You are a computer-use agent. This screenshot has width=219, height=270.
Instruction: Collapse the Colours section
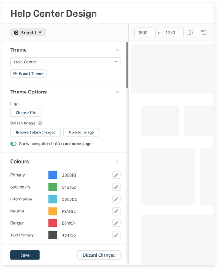pyautogui.click(x=117, y=162)
